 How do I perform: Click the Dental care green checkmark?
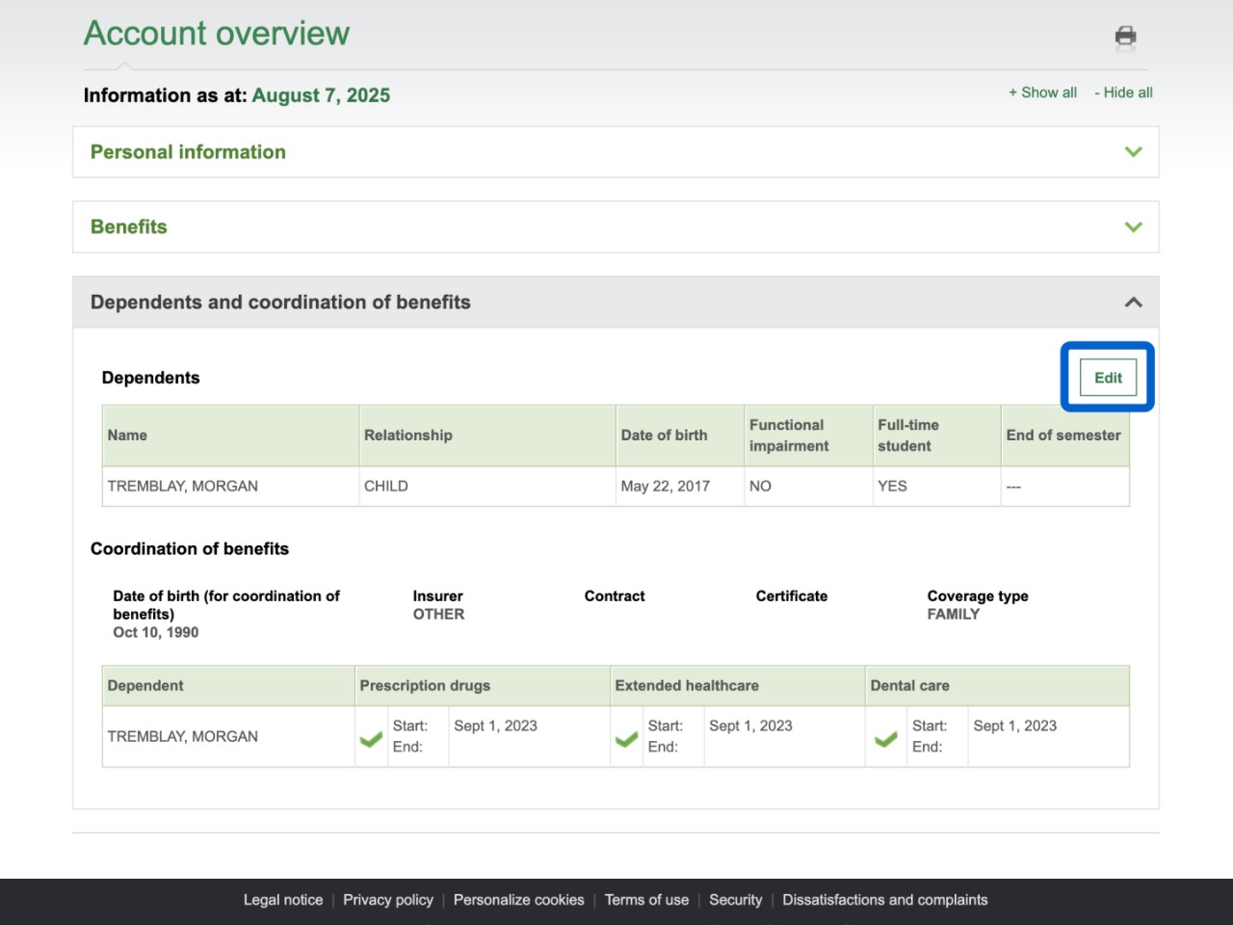coord(885,739)
